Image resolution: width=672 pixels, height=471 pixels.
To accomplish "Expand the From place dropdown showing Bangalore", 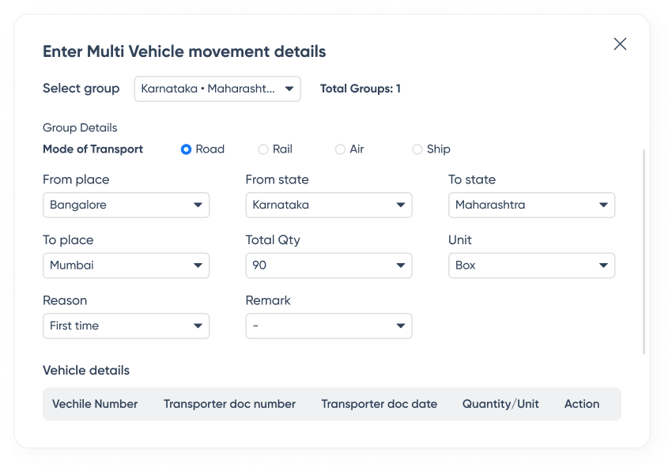I will [126, 205].
